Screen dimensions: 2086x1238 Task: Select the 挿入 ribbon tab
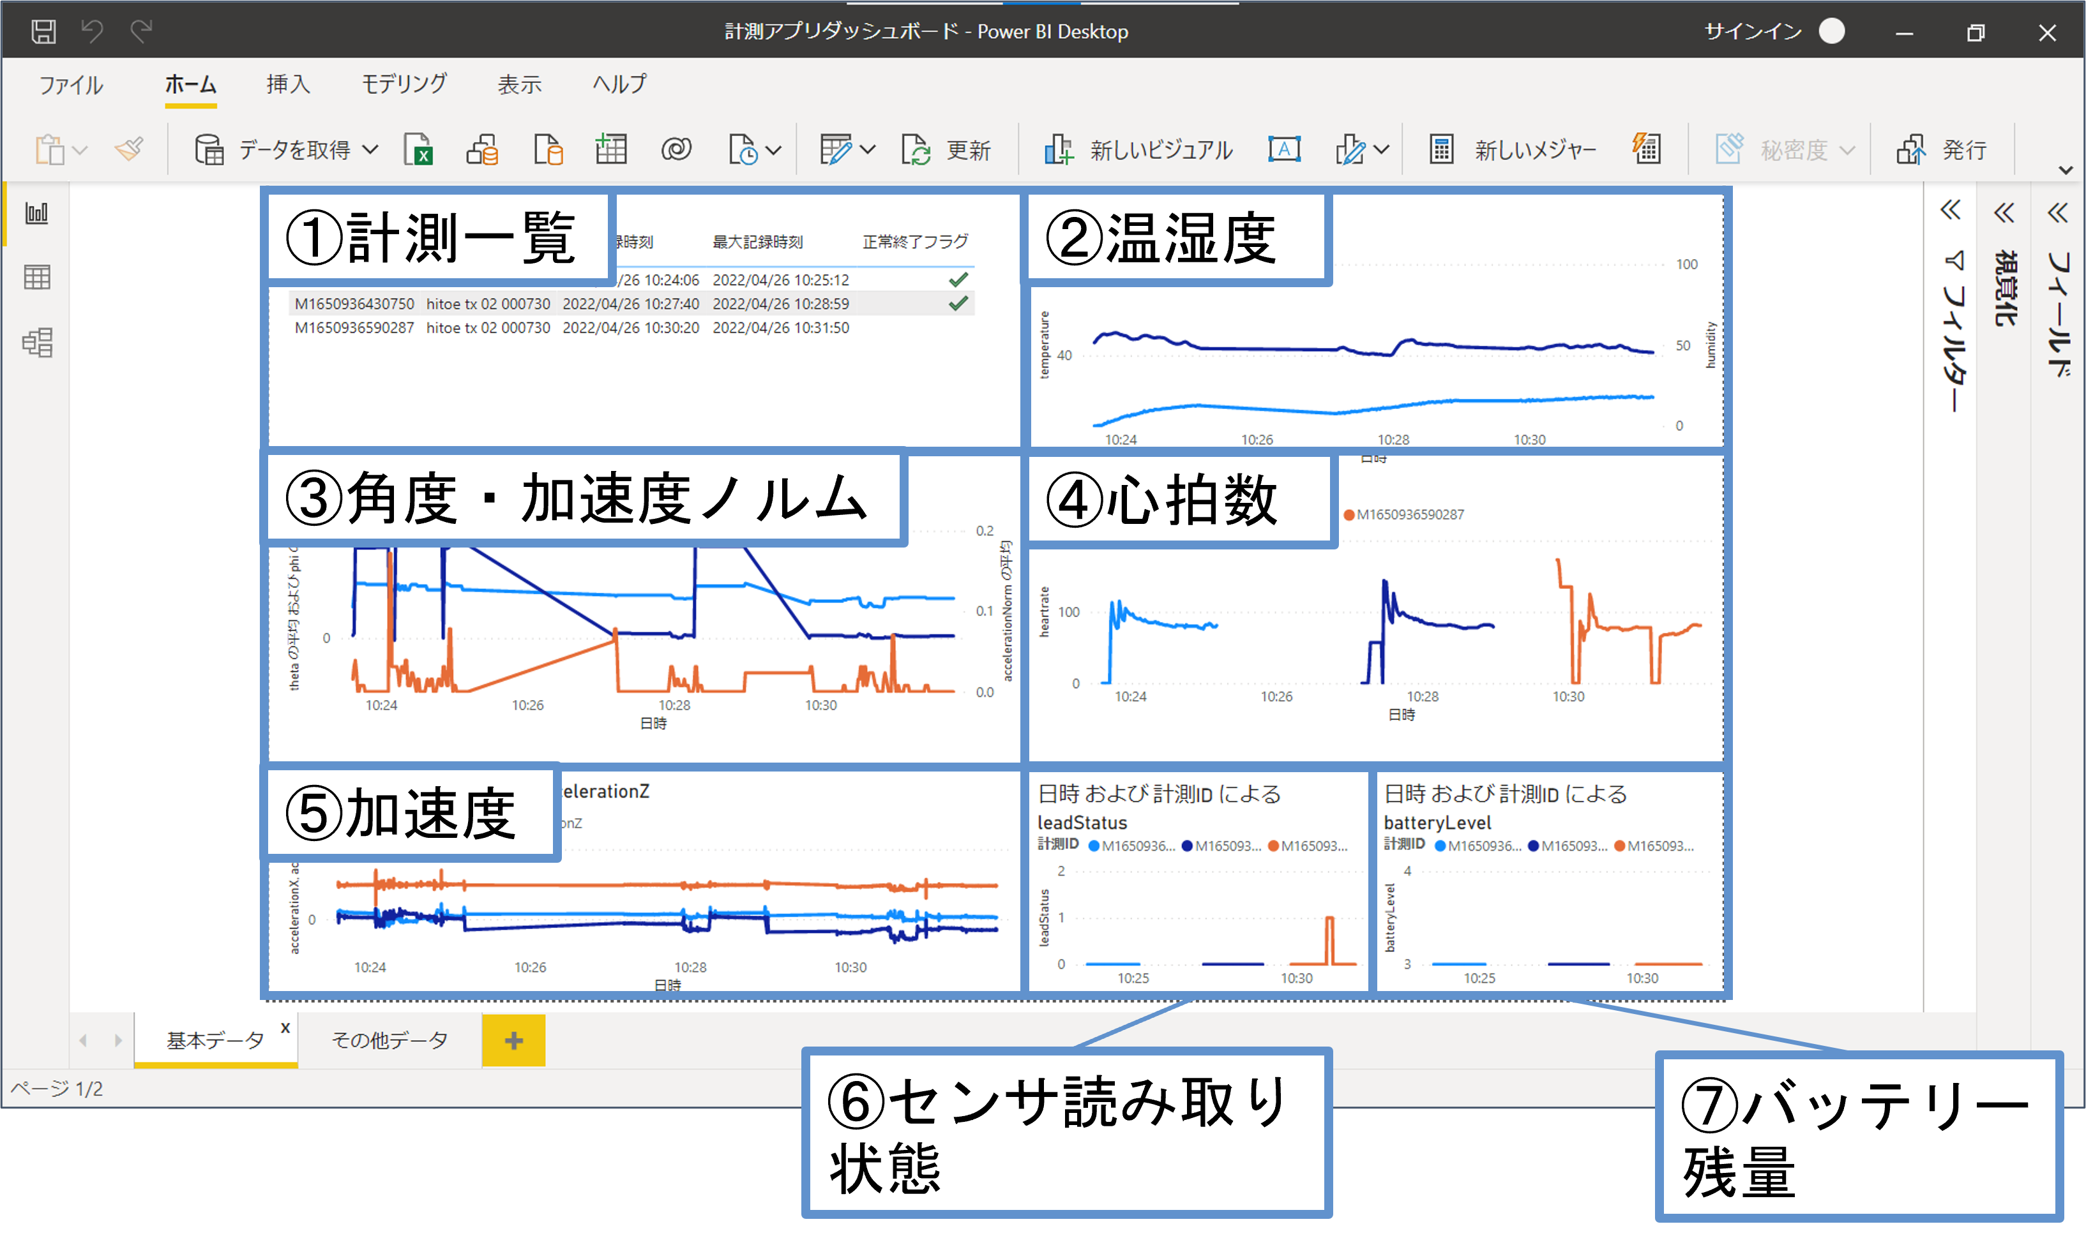point(288,85)
